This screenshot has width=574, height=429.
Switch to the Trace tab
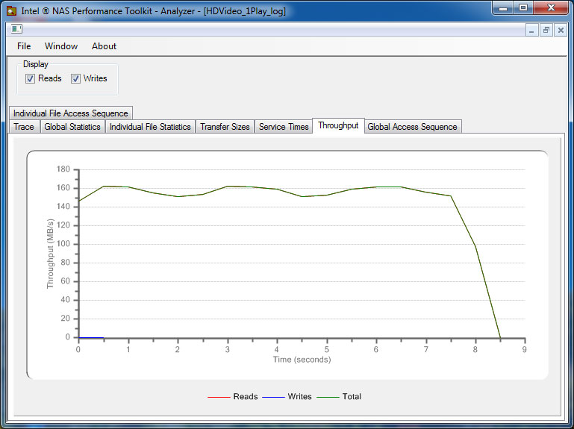click(x=24, y=127)
